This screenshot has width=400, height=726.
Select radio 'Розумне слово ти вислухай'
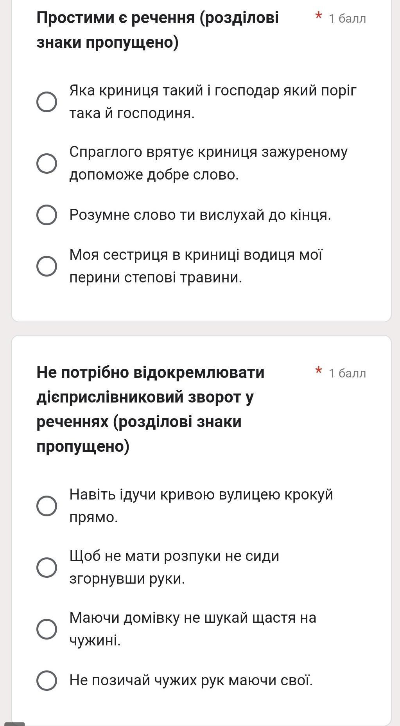[47, 215]
